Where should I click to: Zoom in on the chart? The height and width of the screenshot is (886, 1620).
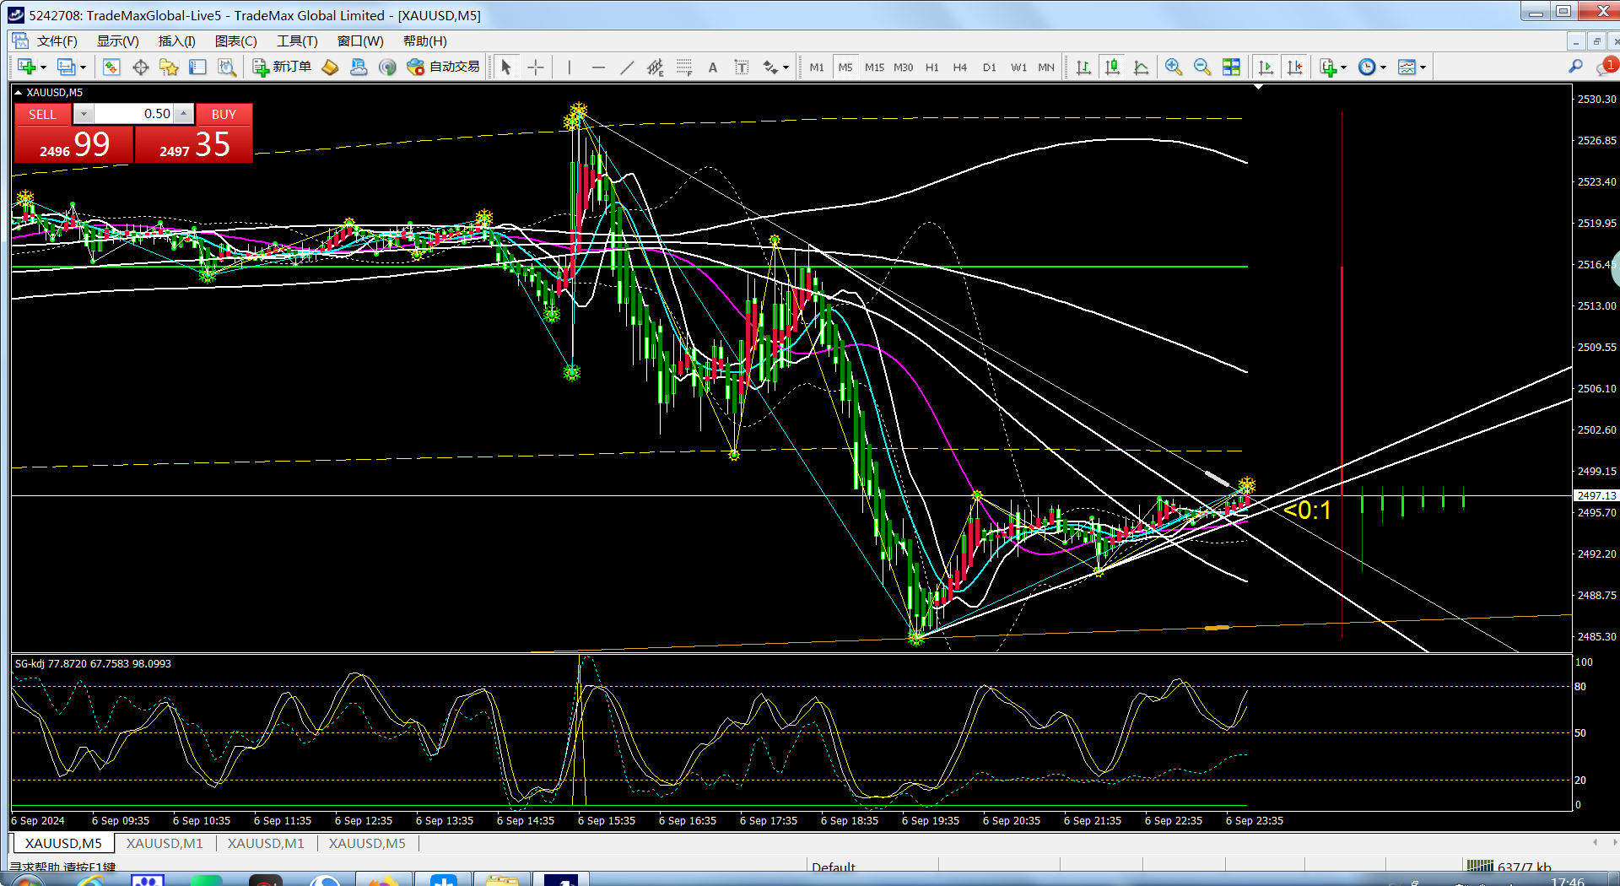point(1173,68)
